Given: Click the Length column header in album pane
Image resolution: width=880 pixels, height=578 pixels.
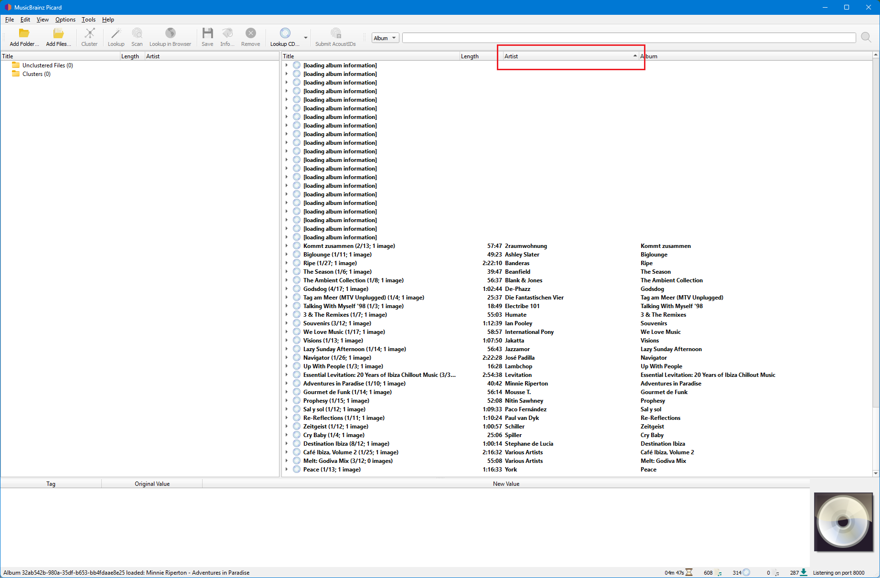Looking at the screenshot, I should pos(478,56).
